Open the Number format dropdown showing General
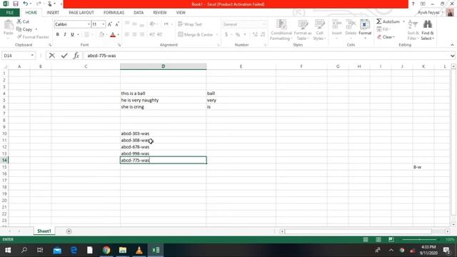The width and height of the screenshot is (457, 257). click(263, 24)
